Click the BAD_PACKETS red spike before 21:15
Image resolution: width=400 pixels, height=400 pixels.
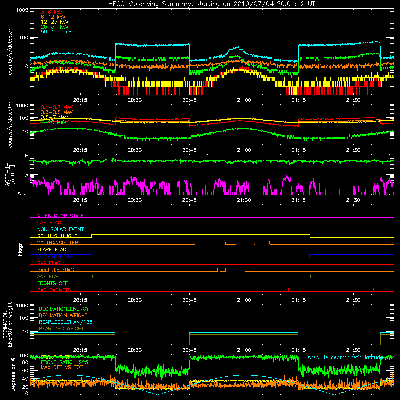click(289, 290)
